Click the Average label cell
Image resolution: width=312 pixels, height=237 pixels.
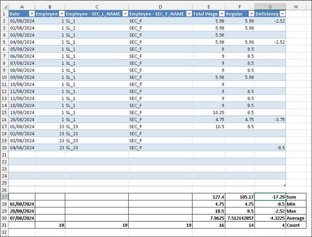pyautogui.click(x=296, y=218)
